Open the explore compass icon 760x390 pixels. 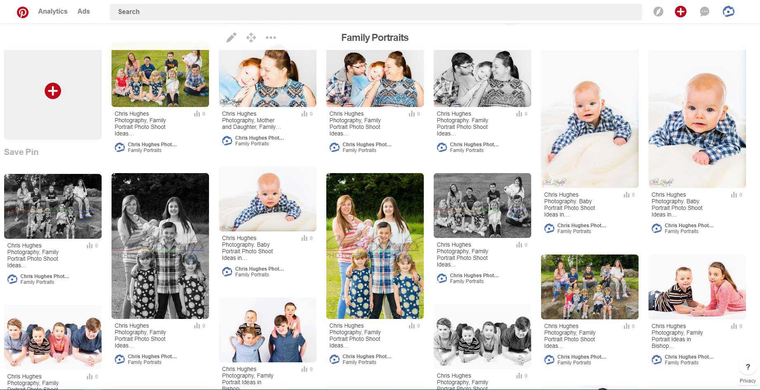click(658, 12)
